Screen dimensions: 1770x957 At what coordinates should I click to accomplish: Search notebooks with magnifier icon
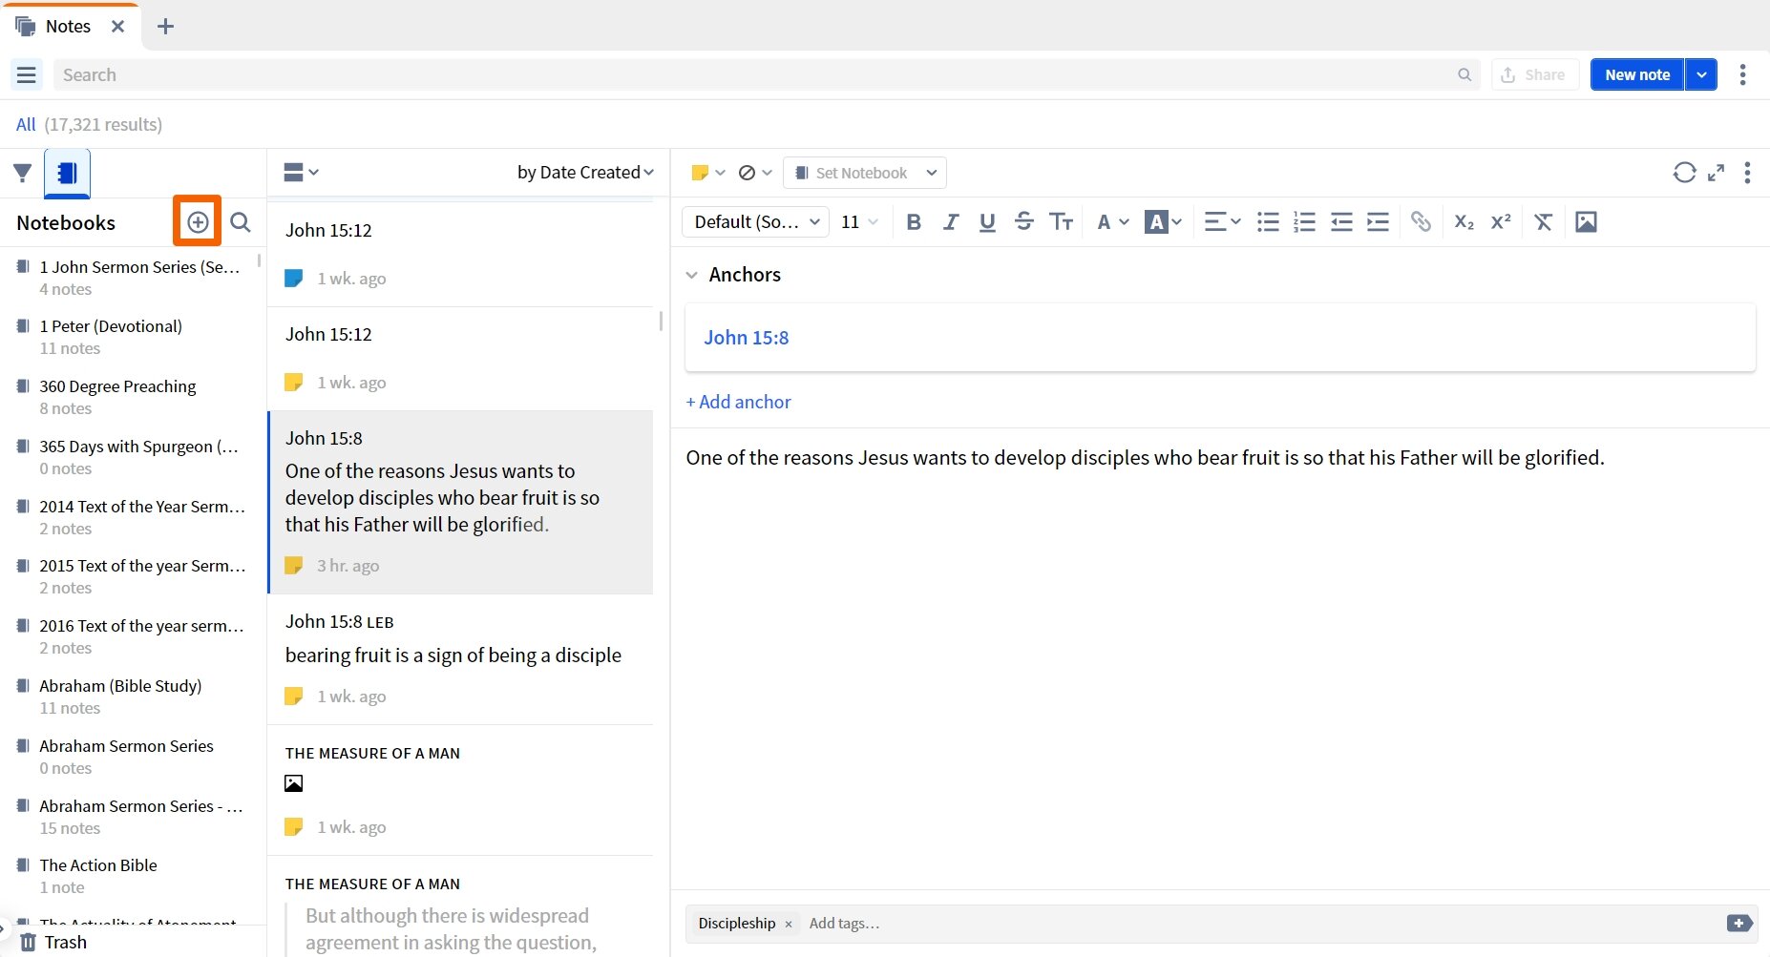[x=241, y=222]
